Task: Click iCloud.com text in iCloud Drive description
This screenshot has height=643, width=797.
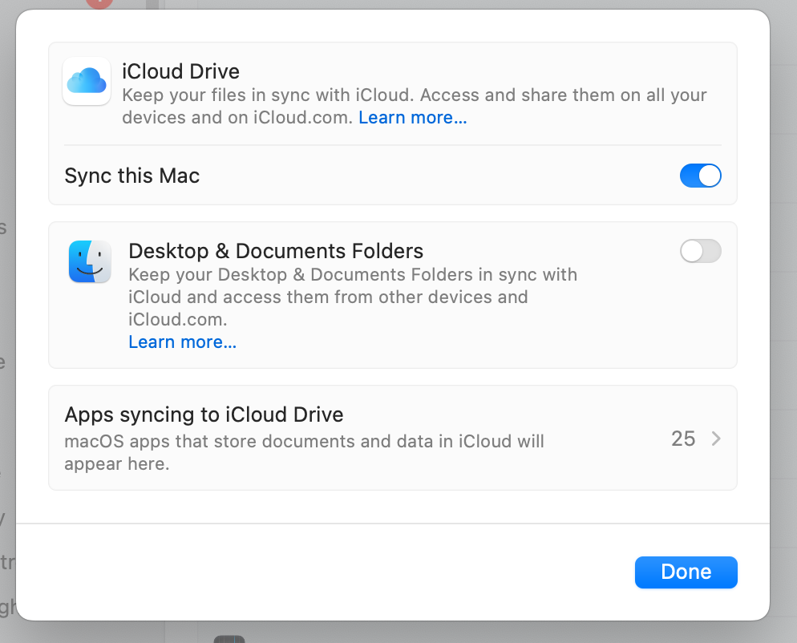Action: click(302, 118)
